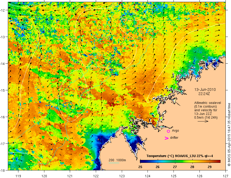Click latitude axis label -17
The image size is (231, 178).
[x=3, y=143]
